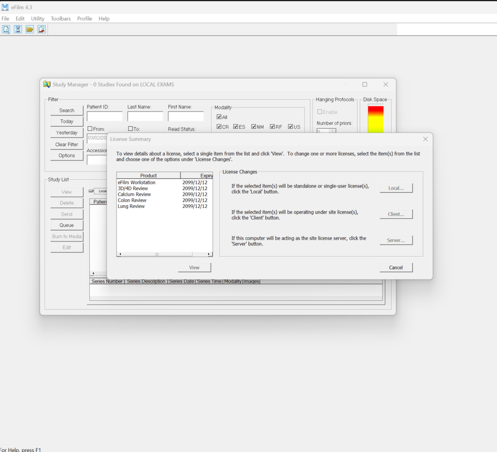Viewport: 497px width, 452px height.
Task: Click the Server... license button
Action: pos(396,240)
